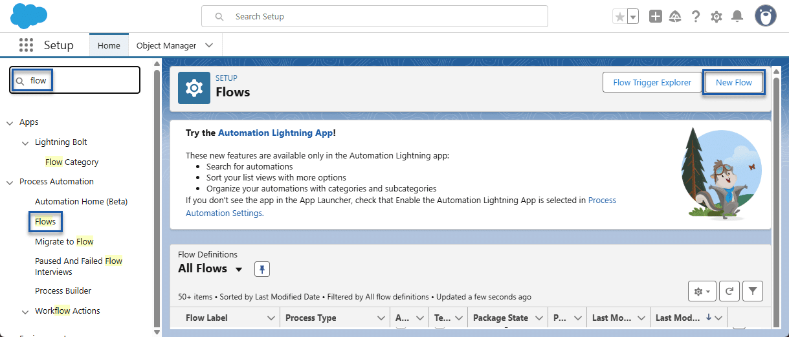Open the All Flows list view dropdown

pos(239,270)
